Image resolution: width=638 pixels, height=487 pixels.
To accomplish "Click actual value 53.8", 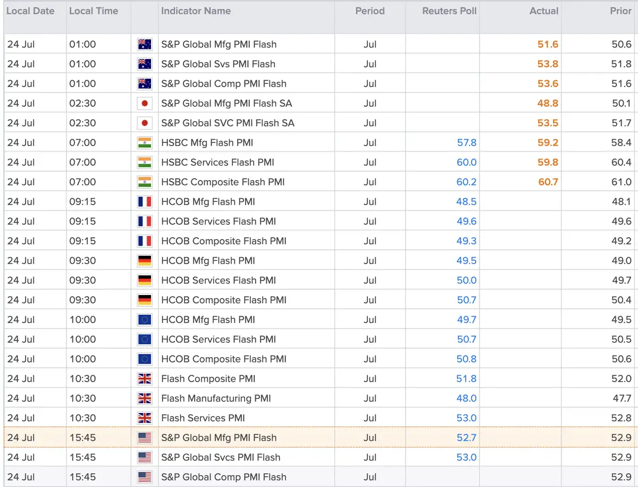I will pyautogui.click(x=548, y=64).
